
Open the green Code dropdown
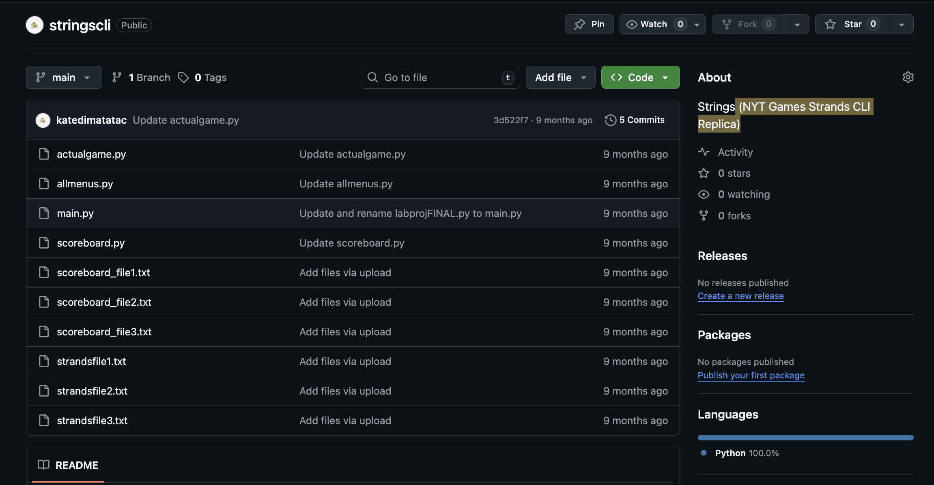tap(641, 77)
